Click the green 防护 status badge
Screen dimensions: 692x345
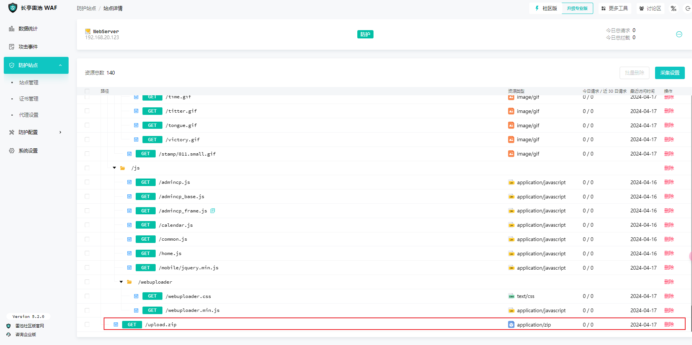coord(365,34)
